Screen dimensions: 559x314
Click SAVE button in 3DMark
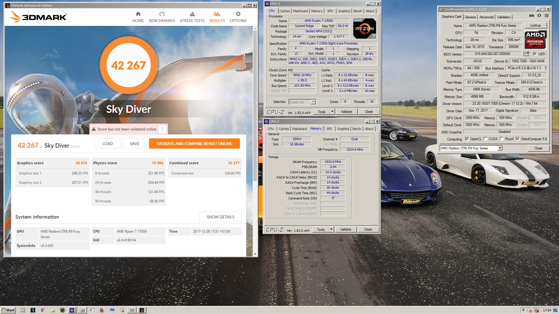(135, 144)
